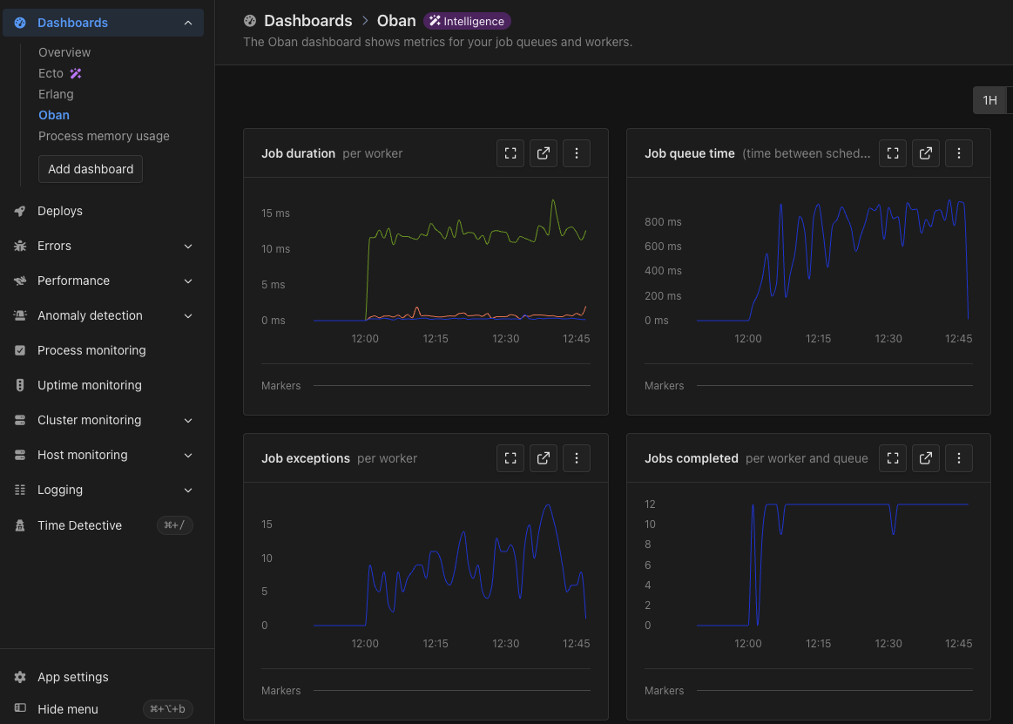Viewport: 1013px width, 724px height.
Task: Click the Job queue time title
Action: click(689, 153)
